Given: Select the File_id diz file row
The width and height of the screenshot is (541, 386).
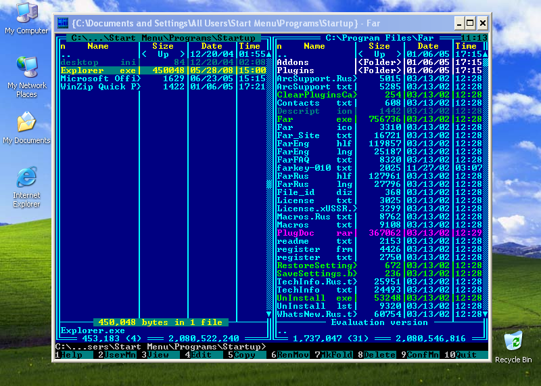Looking at the screenshot, I should pyautogui.click(x=379, y=192).
